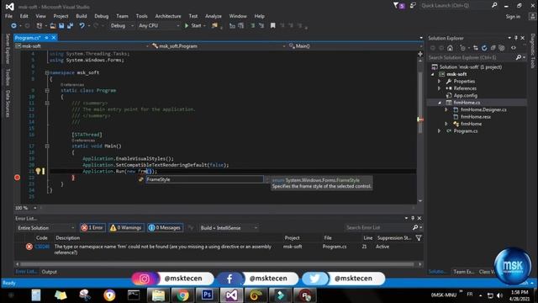This screenshot has height=303, width=538.
Task: Click Sync with Active Document in Solution Explorer
Action: point(476,48)
